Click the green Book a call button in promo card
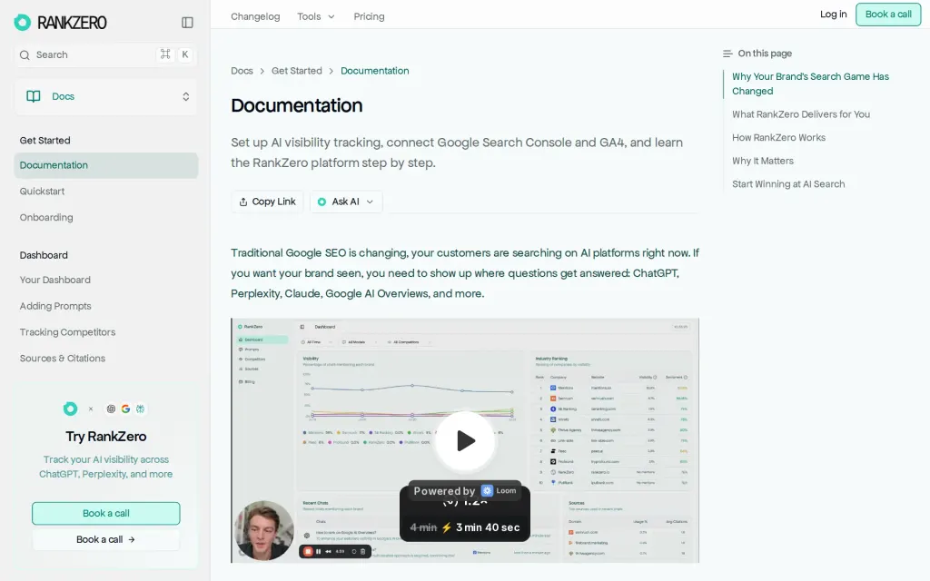Screen dimensions: 930x581 [x=106, y=514]
